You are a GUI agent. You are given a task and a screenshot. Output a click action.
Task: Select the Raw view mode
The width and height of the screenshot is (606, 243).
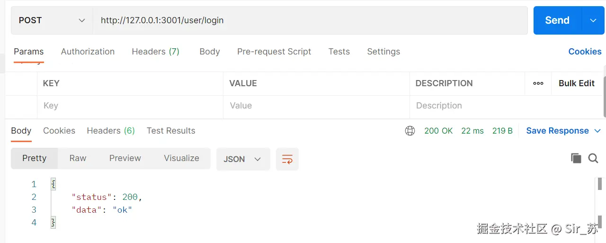point(78,158)
